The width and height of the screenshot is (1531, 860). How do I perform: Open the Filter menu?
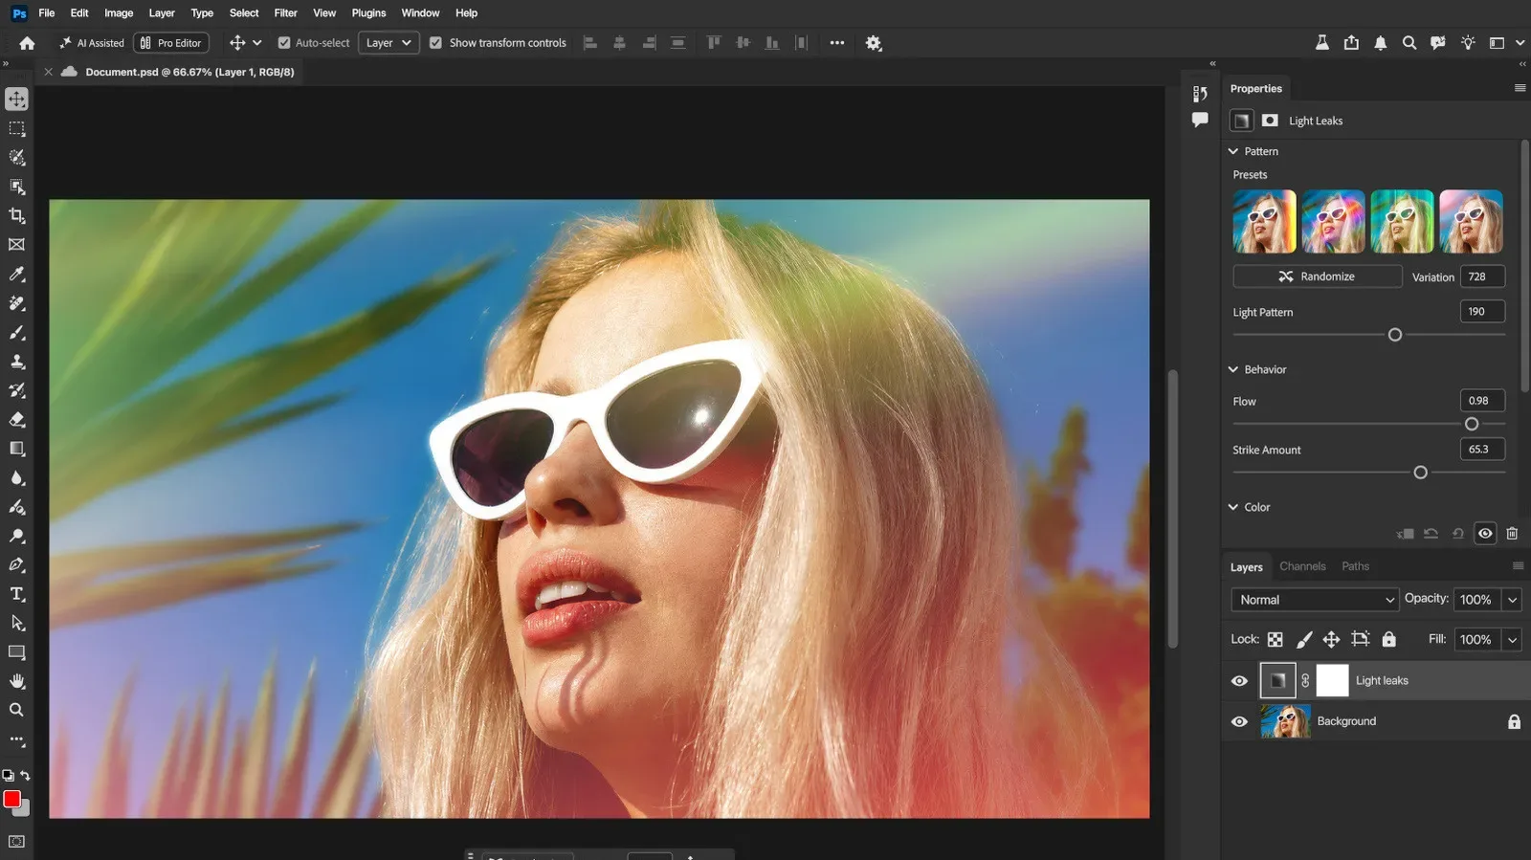tap(285, 13)
